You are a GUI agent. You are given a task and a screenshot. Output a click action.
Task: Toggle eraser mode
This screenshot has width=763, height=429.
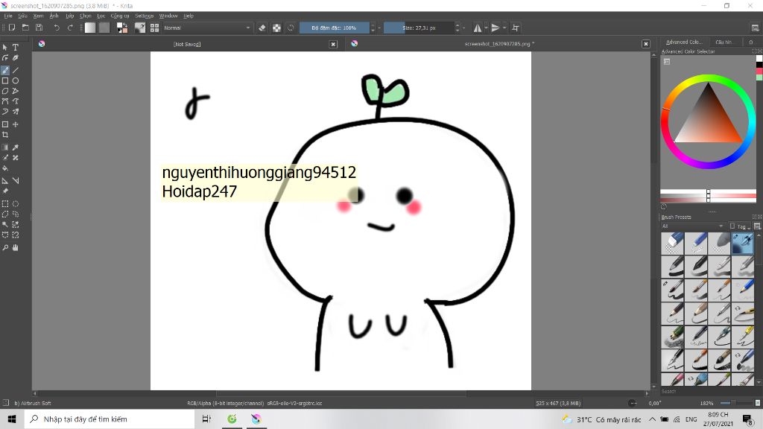pyautogui.click(x=262, y=28)
